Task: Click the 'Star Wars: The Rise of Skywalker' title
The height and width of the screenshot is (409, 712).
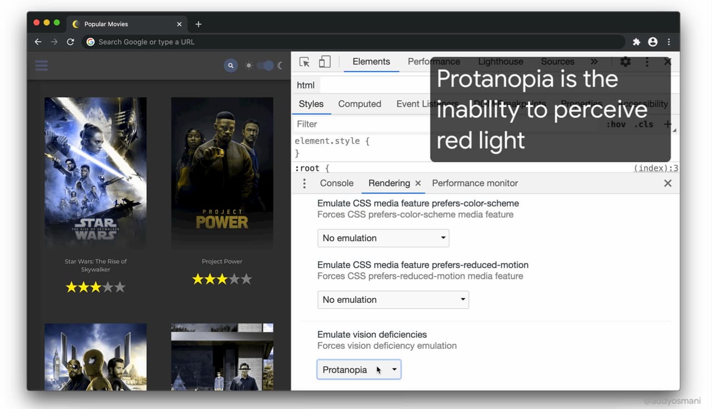Action: 96,265
